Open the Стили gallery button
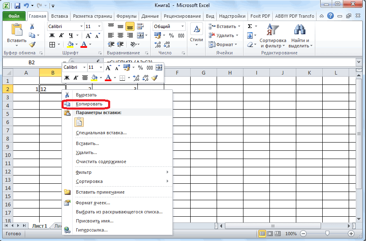This screenshot has width=366, height=241. click(196, 35)
